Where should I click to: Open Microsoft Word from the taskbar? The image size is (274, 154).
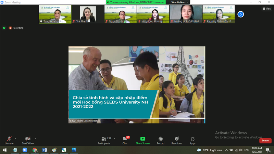[45, 150]
